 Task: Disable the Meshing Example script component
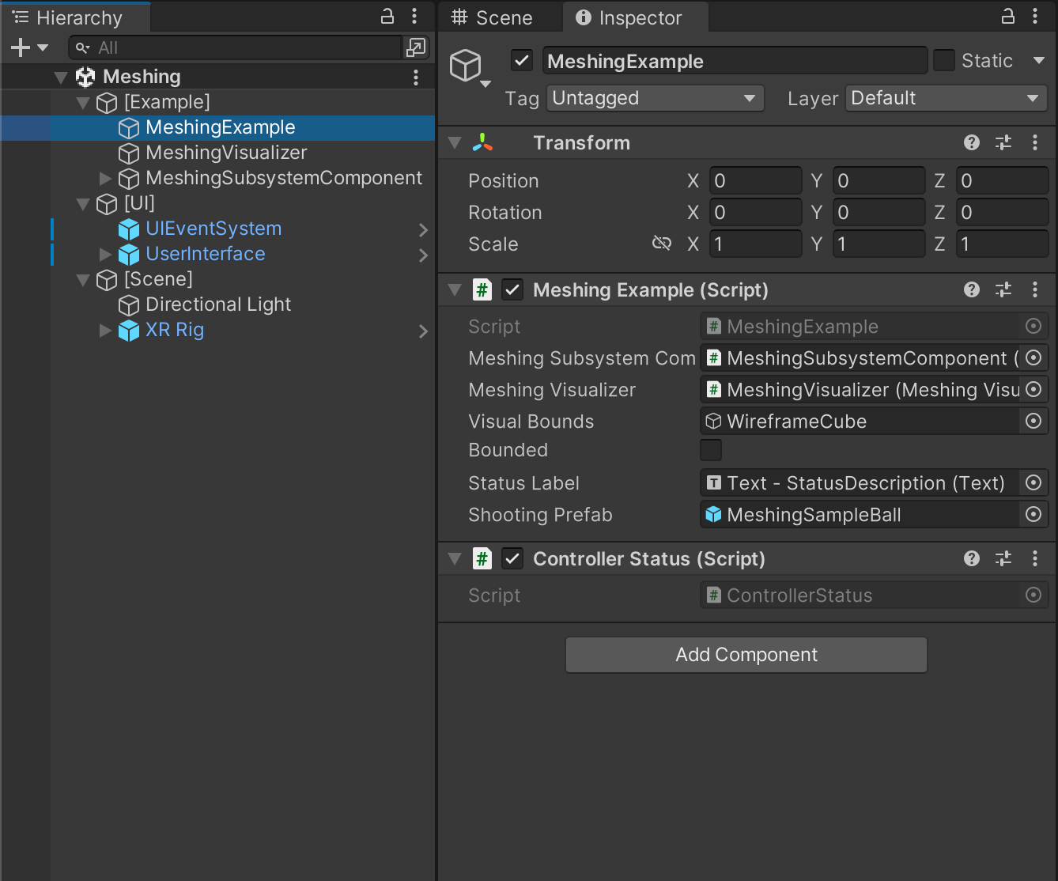[x=512, y=289]
